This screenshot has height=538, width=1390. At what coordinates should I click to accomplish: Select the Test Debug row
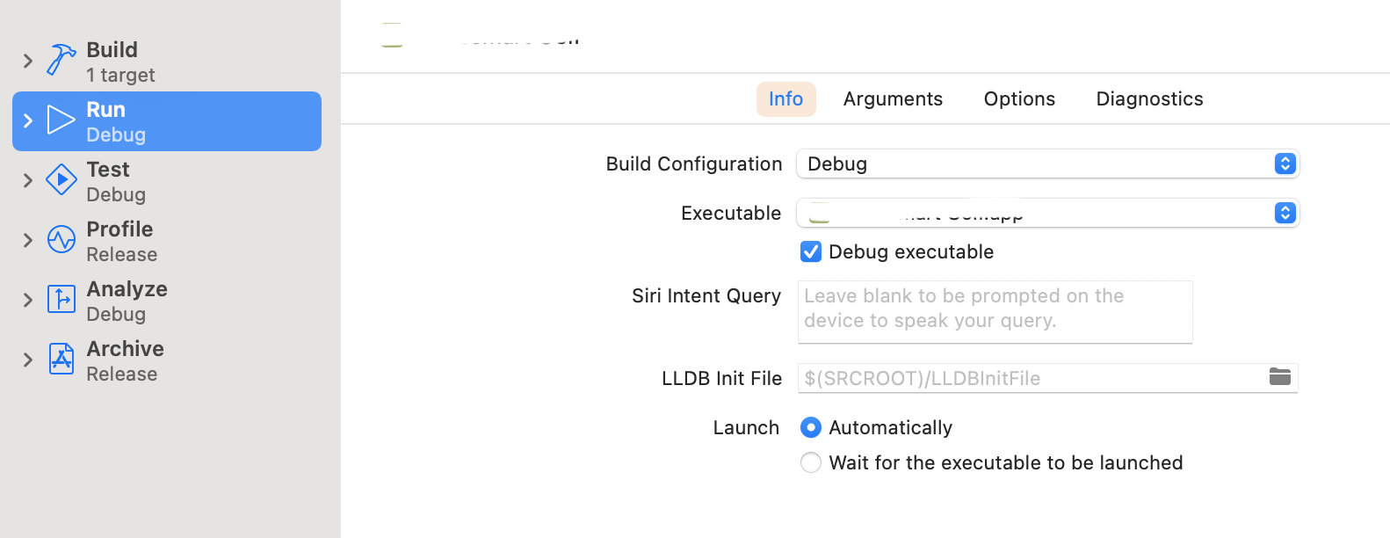[x=167, y=181]
